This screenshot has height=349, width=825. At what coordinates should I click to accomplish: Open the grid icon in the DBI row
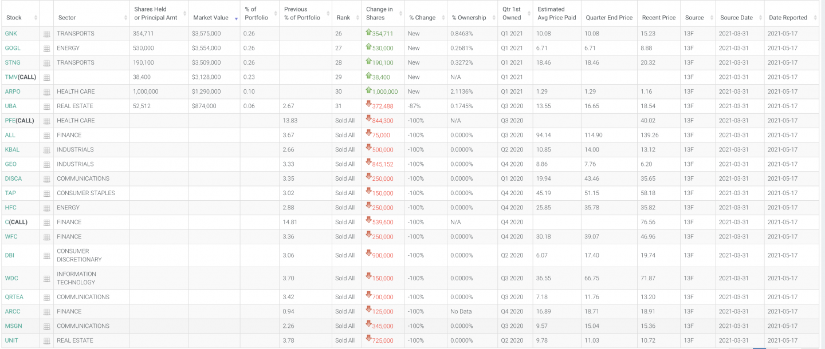pyautogui.click(x=47, y=256)
